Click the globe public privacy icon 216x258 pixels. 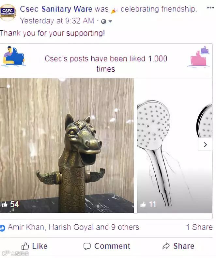[x=103, y=22]
